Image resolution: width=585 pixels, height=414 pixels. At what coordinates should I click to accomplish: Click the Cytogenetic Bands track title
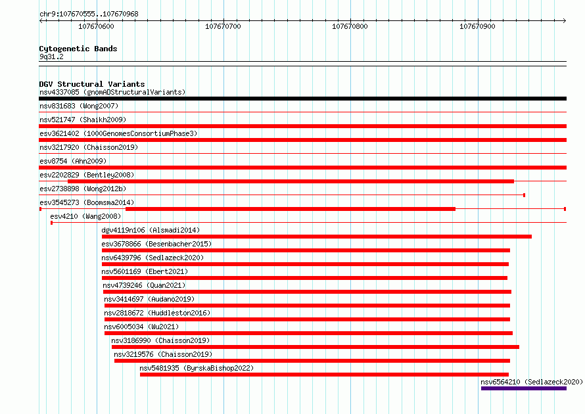point(78,49)
